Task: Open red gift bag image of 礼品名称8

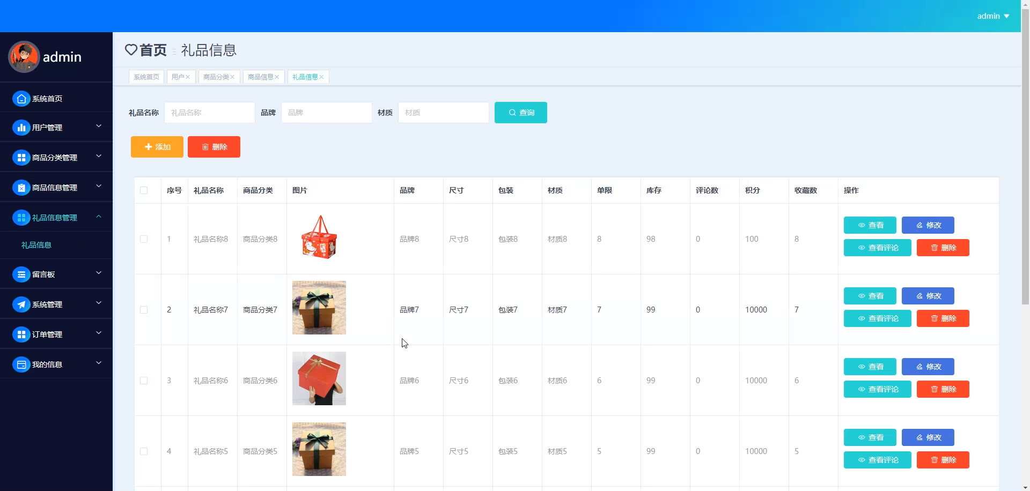Action: (x=319, y=237)
